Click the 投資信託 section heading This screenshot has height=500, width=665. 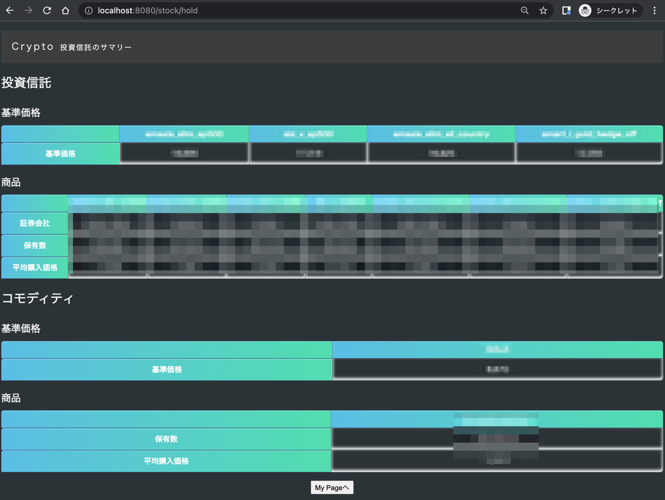(x=26, y=83)
